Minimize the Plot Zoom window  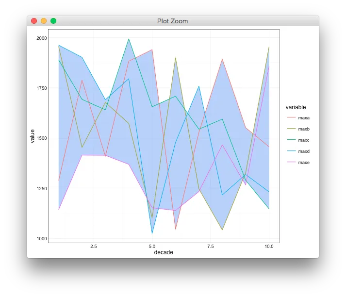coord(44,21)
